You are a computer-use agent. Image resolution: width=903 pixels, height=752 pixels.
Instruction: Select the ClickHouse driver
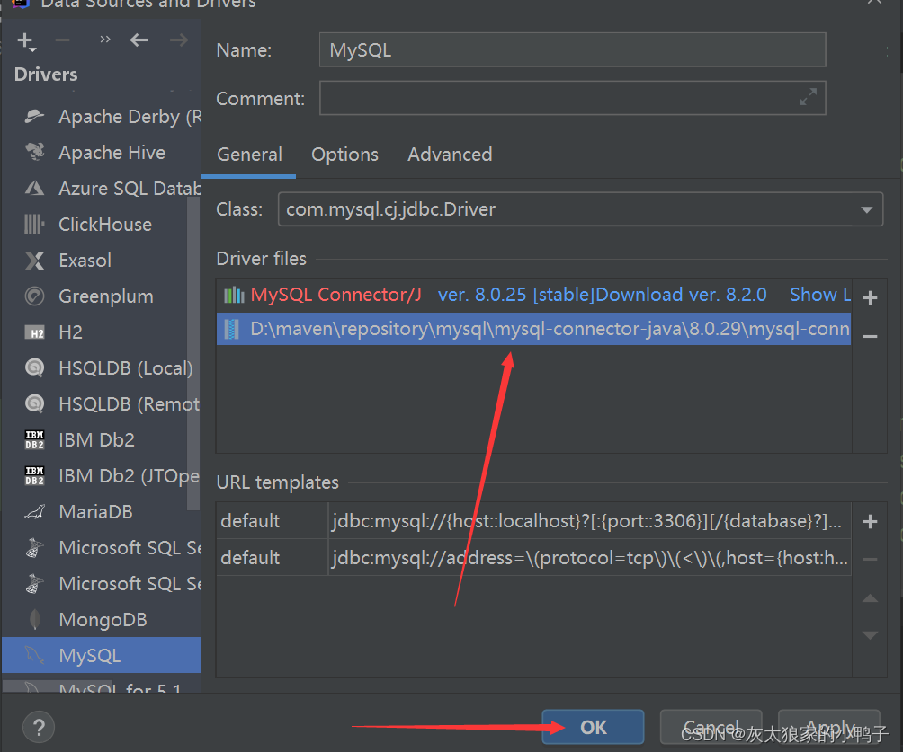pos(102,225)
